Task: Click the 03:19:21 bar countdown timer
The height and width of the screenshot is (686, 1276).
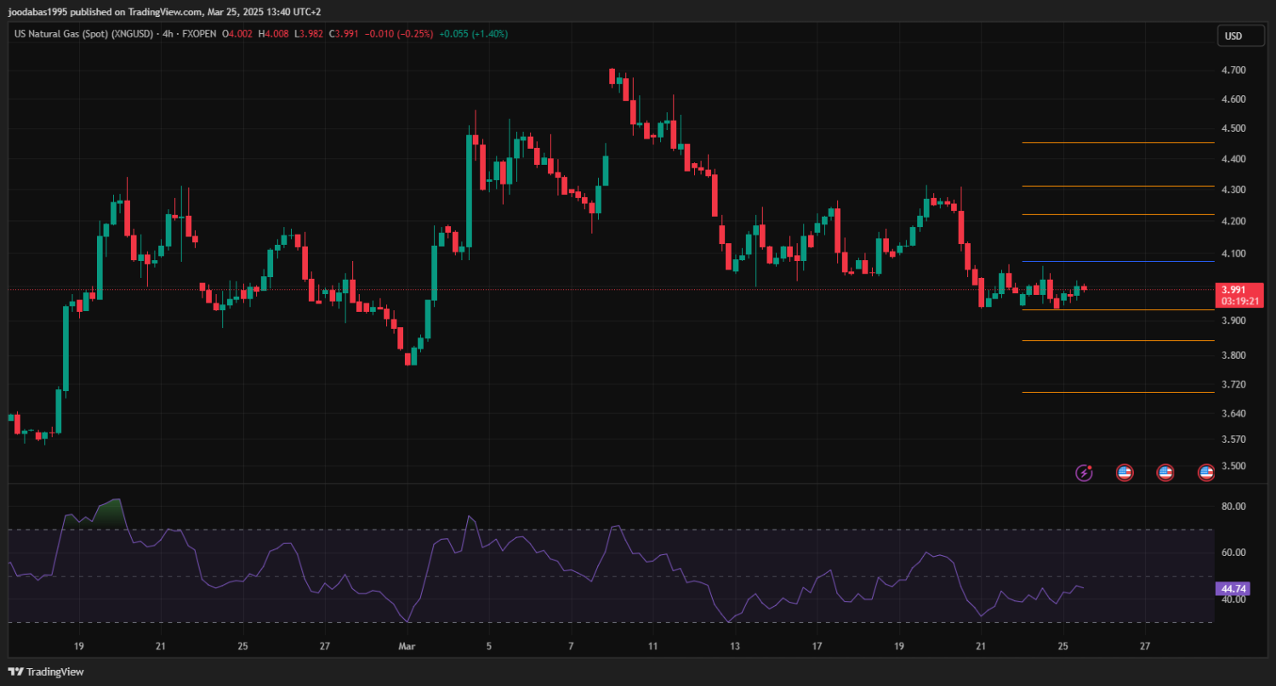Action: [x=1239, y=301]
